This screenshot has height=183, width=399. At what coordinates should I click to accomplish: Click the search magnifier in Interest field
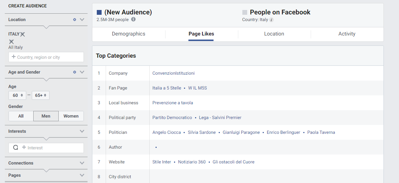(16, 148)
